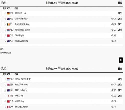Click the Japan flag icon beside JPN
The width and height of the screenshot is (125, 110).
click(8, 96)
